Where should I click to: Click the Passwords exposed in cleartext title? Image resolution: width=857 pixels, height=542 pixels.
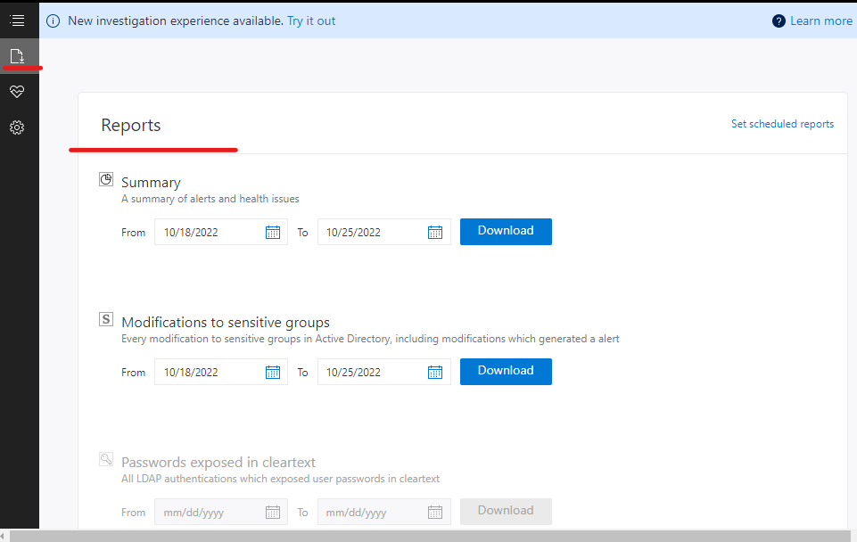coord(218,463)
